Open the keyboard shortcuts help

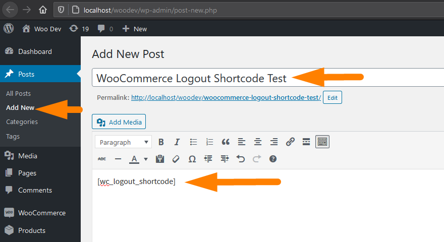pyautogui.click(x=273, y=159)
